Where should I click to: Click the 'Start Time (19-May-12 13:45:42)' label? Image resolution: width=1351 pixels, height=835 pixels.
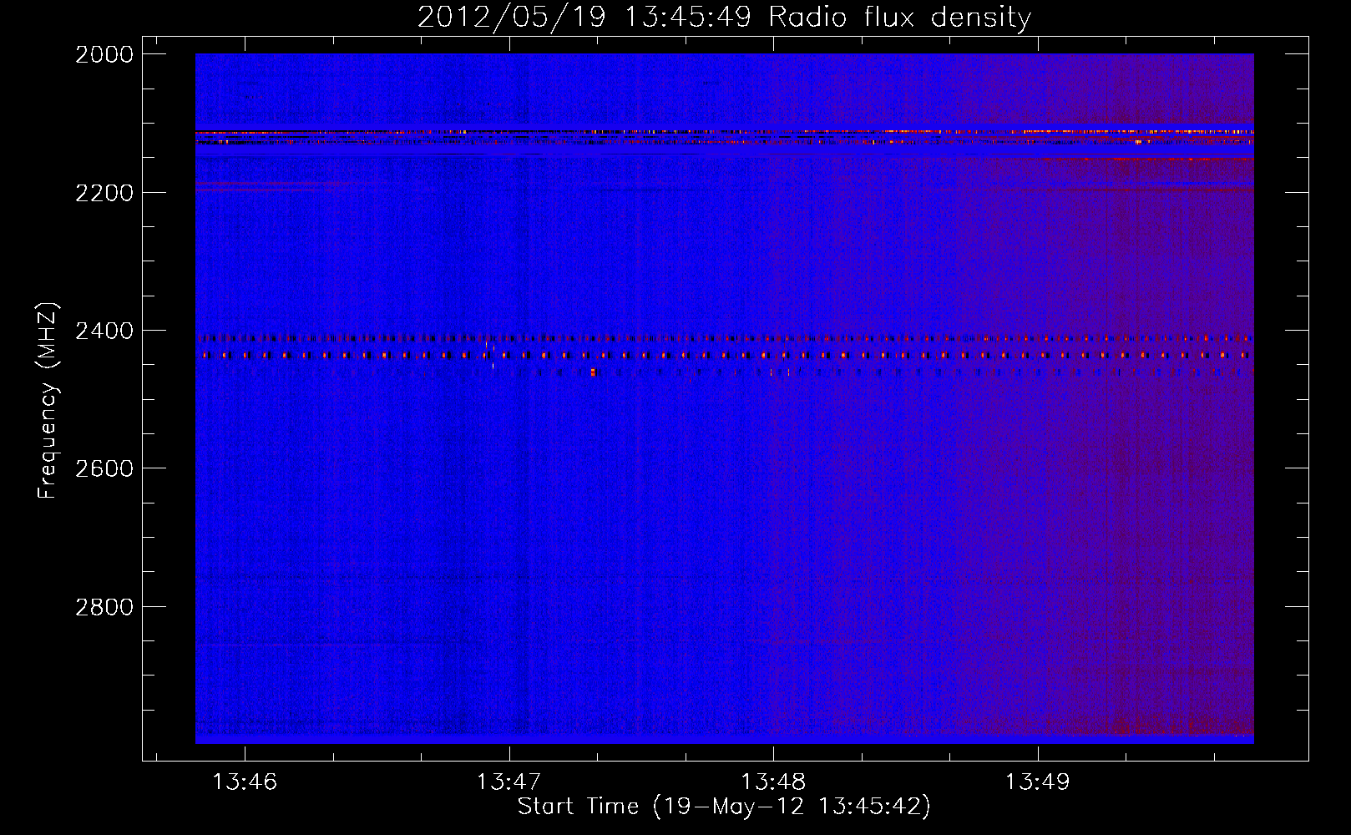tap(724, 807)
